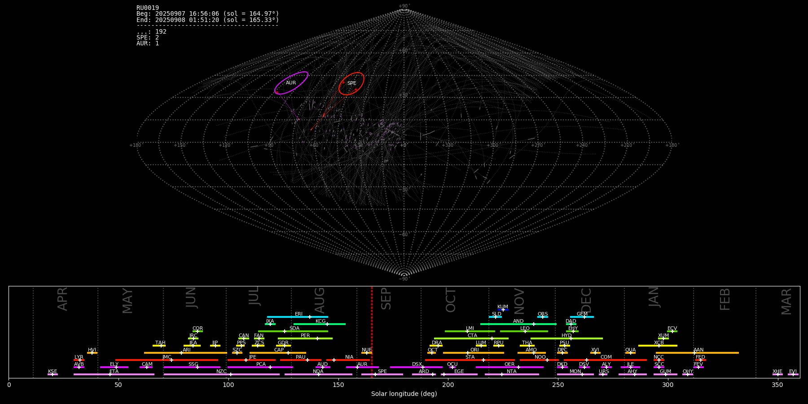Click the KUM shower label

503,307
